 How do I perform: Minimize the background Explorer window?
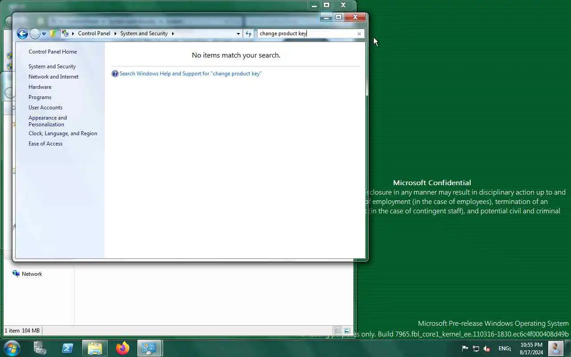click(314, 5)
